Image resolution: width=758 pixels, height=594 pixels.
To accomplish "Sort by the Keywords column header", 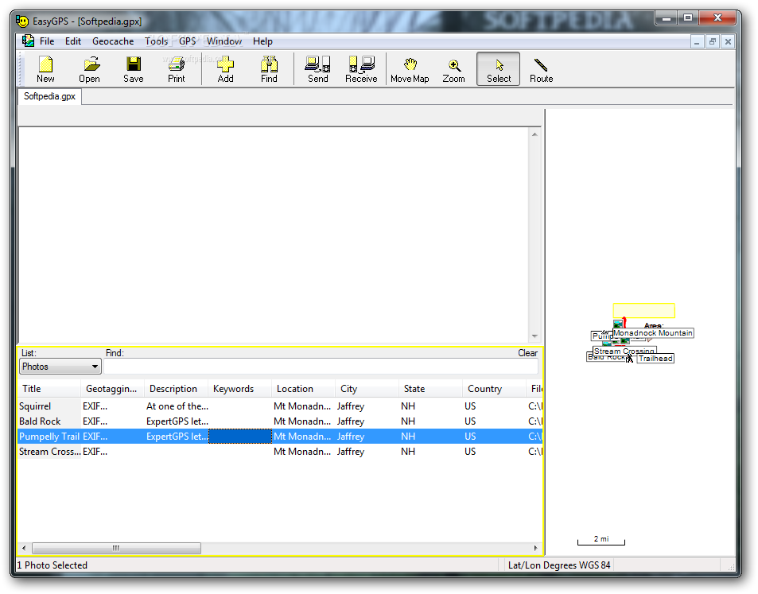I will pos(239,389).
